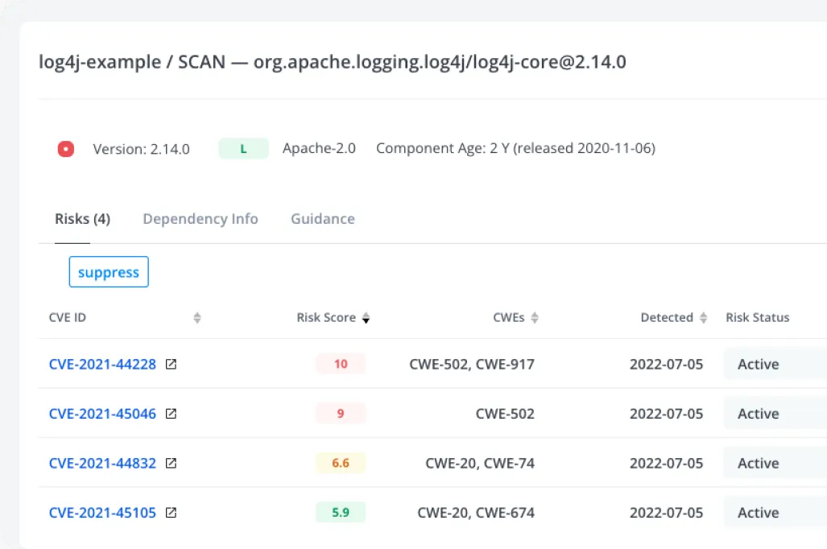Image resolution: width=827 pixels, height=549 pixels.
Task: Open external link for CVE-2021-44832
Action: coord(170,463)
